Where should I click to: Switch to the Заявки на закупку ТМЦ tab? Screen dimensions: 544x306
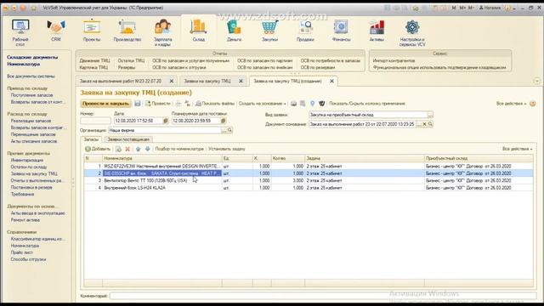tap(207, 81)
